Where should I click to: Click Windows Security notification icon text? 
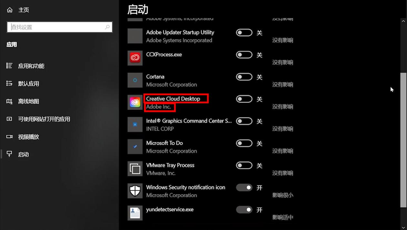186,187
